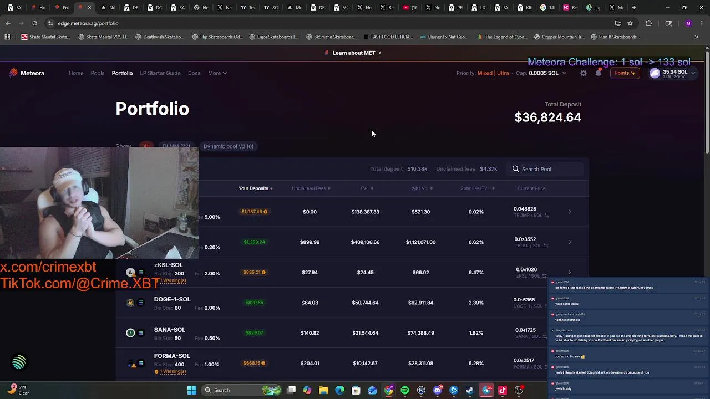Select the Portfolio nav item
The width and height of the screenshot is (710, 399).
pyautogui.click(x=122, y=73)
